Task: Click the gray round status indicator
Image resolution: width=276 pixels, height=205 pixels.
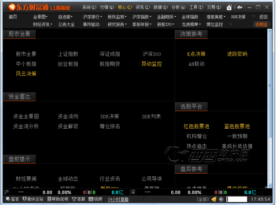Action: (221, 199)
